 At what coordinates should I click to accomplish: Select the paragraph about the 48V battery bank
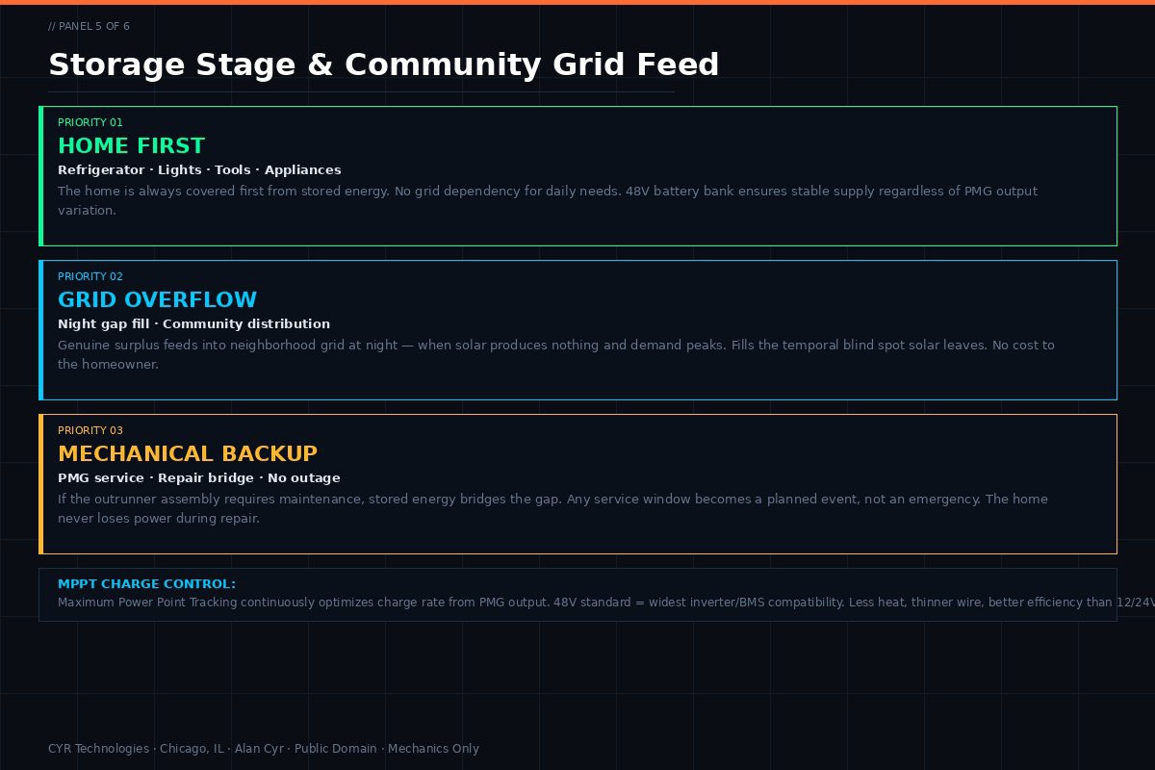pyautogui.click(x=547, y=200)
